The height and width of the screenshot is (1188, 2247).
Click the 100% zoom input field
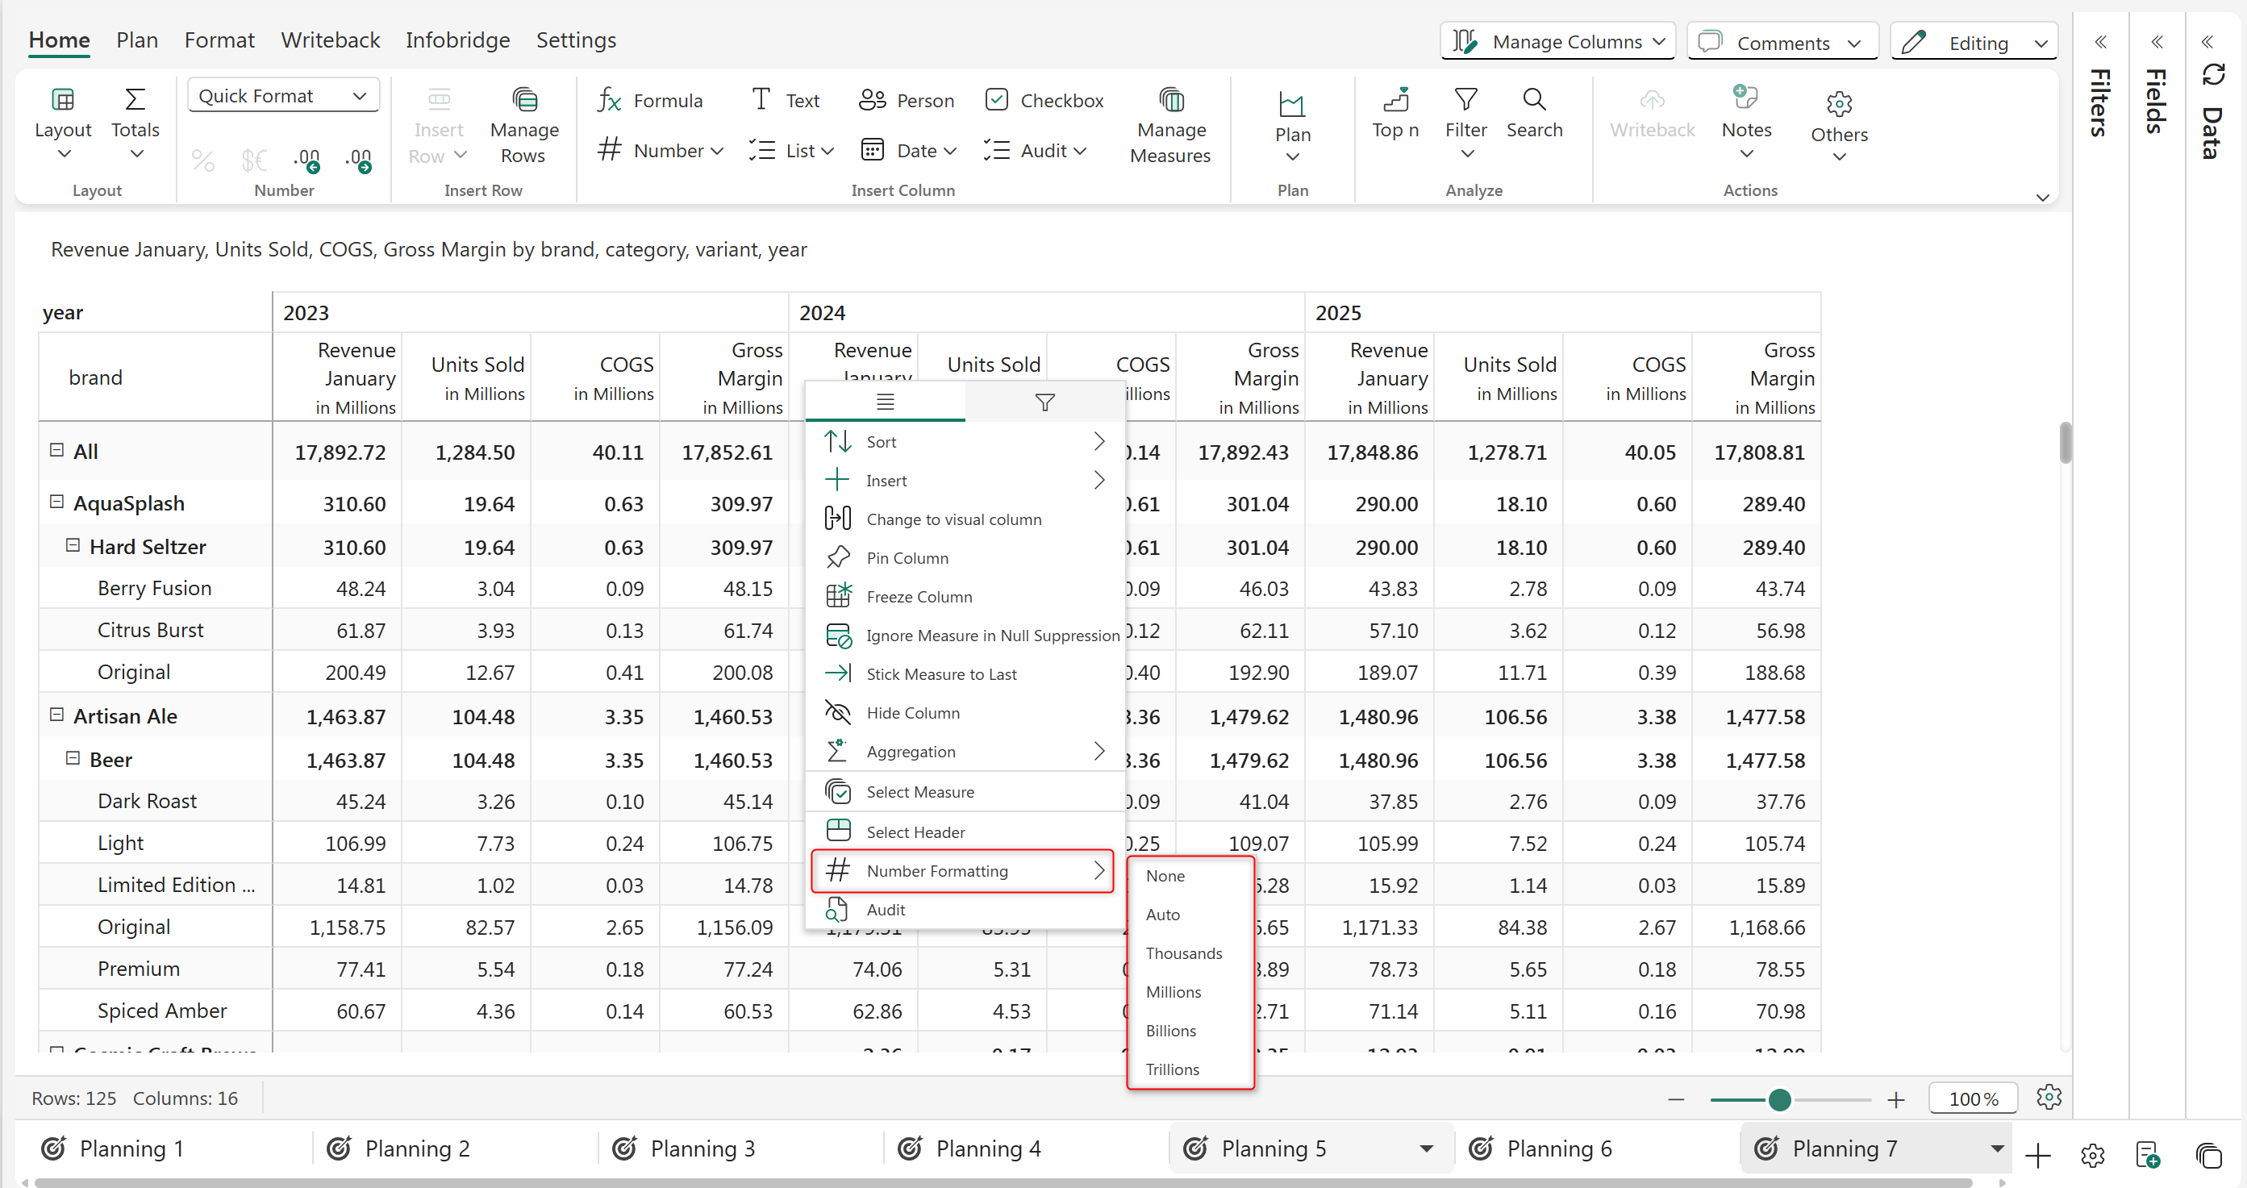[1972, 1099]
